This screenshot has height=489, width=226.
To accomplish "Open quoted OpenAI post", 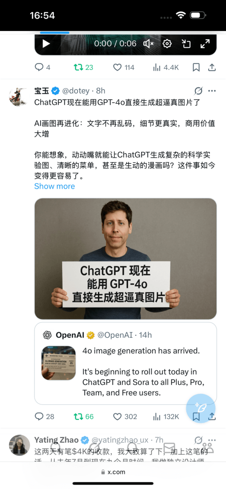I will click(126, 363).
